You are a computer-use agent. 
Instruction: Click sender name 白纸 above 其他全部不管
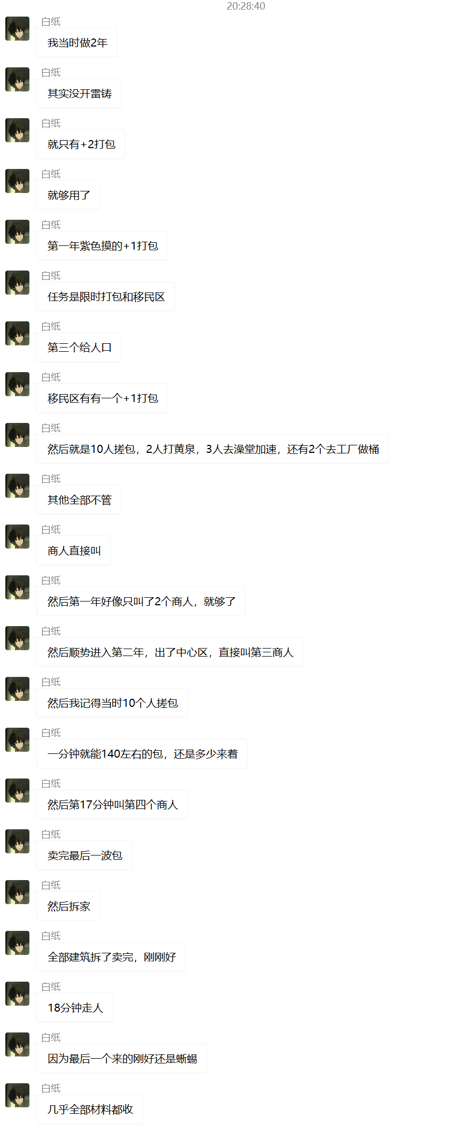point(51,479)
